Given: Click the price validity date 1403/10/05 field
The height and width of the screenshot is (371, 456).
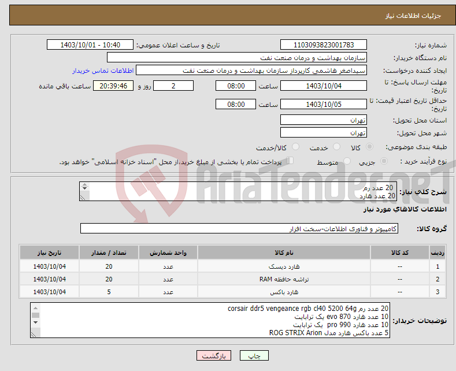Looking at the screenshot, I should [324, 104].
